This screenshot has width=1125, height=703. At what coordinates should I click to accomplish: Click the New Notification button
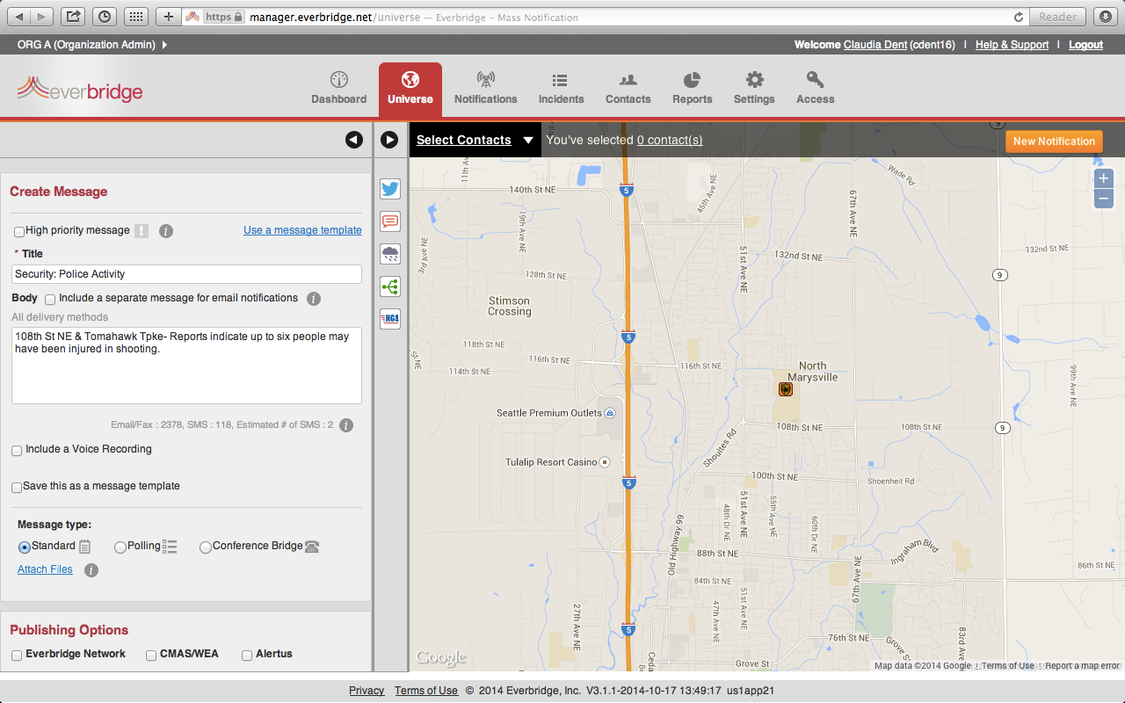(x=1054, y=141)
